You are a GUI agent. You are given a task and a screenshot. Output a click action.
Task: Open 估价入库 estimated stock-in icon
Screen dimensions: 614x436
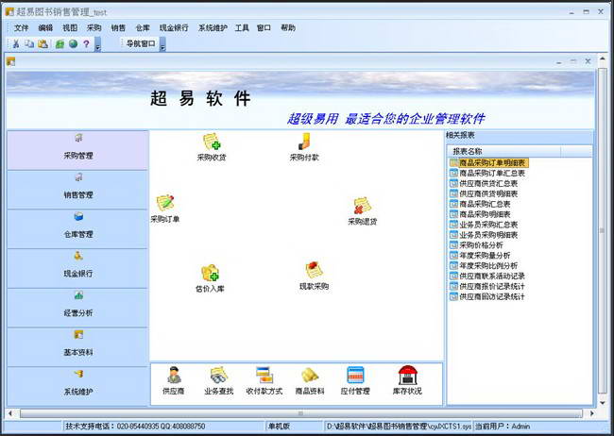pyautogui.click(x=210, y=278)
